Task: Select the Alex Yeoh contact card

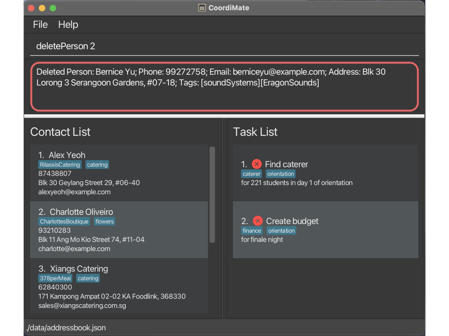Action: [118, 173]
